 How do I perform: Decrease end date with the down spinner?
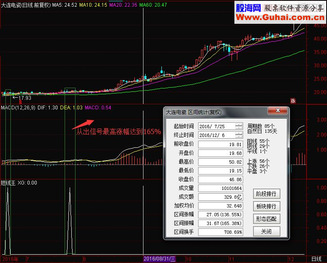[x=239, y=137]
